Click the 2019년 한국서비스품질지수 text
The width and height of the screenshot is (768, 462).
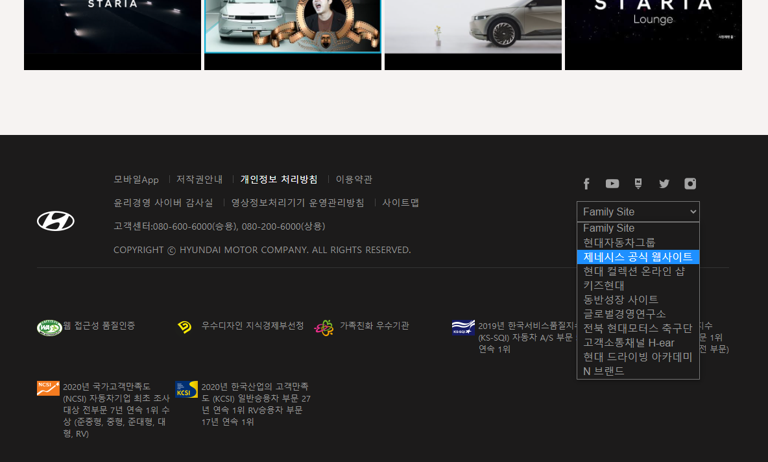tap(527, 337)
